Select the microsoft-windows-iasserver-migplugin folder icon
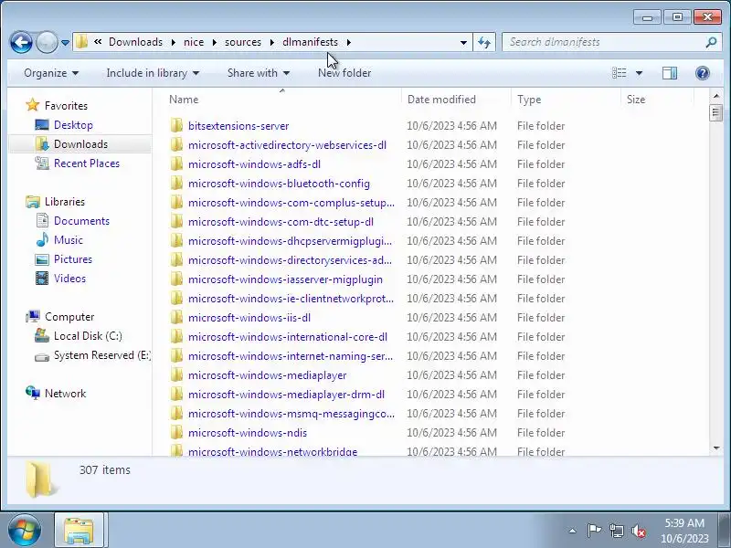This screenshot has height=548, width=731. (176, 279)
